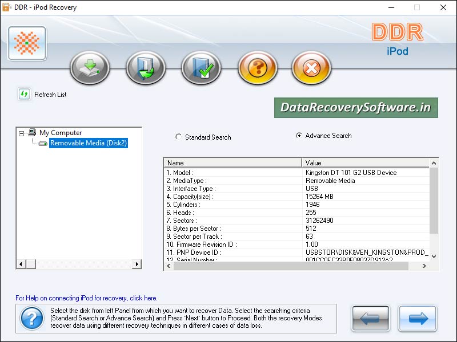Click the checkmark document toolbar icon
The image size is (457, 342).
tap(201, 67)
